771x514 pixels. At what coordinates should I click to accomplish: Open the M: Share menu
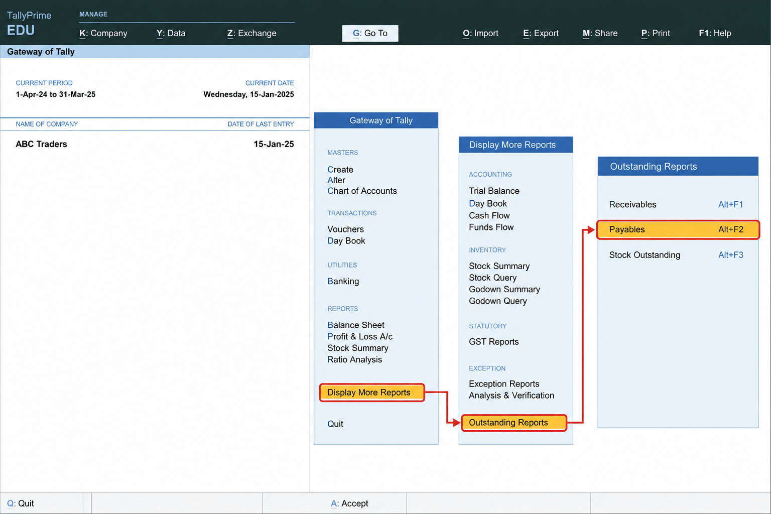[600, 33]
